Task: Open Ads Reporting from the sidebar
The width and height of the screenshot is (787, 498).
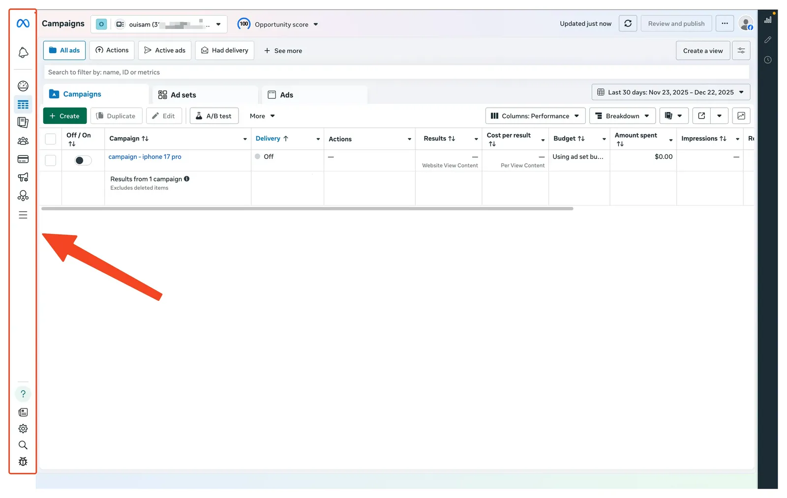Action: [23, 122]
